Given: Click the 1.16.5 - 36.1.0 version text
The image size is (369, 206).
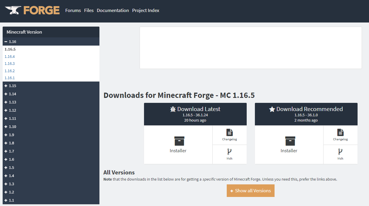Looking at the screenshot, I should [306, 115].
